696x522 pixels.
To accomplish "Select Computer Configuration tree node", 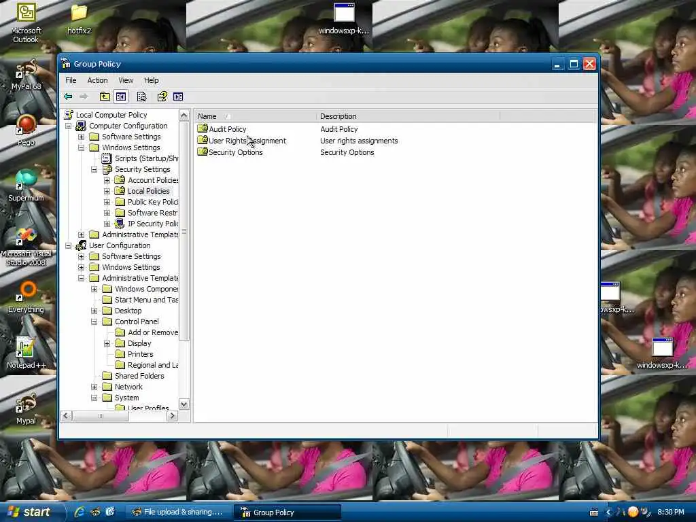I will pyautogui.click(x=128, y=126).
